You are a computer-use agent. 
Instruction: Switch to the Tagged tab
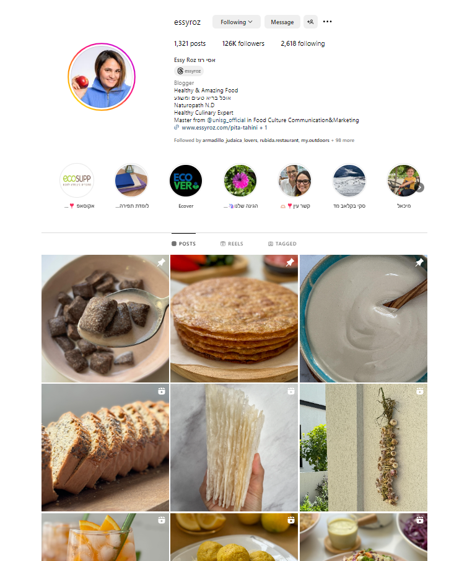tap(282, 244)
